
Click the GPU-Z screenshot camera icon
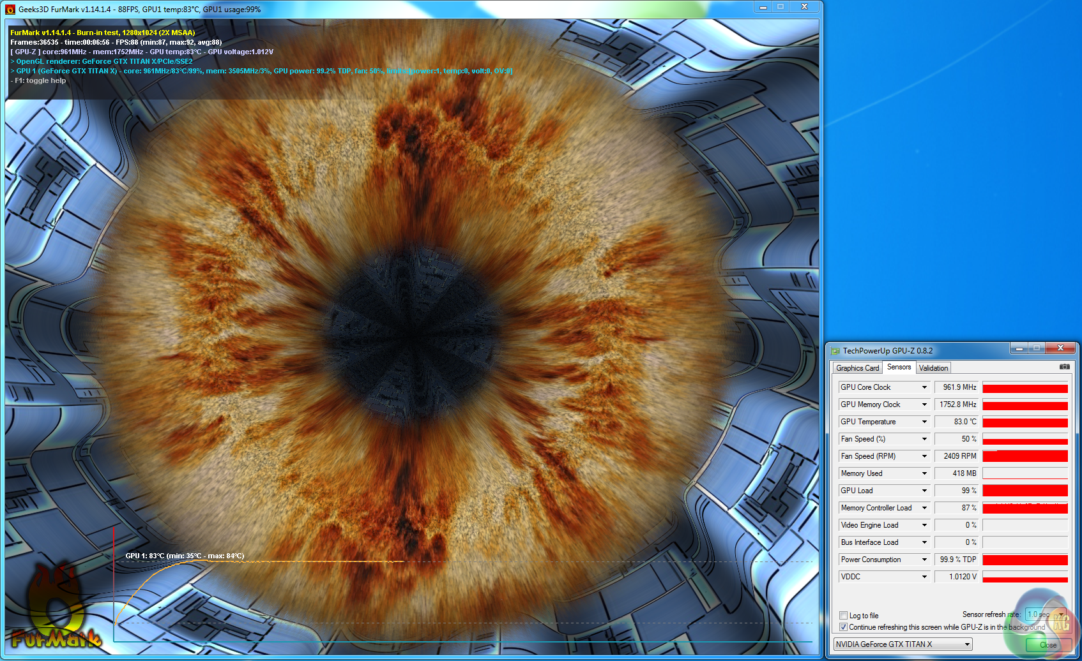click(x=1064, y=367)
